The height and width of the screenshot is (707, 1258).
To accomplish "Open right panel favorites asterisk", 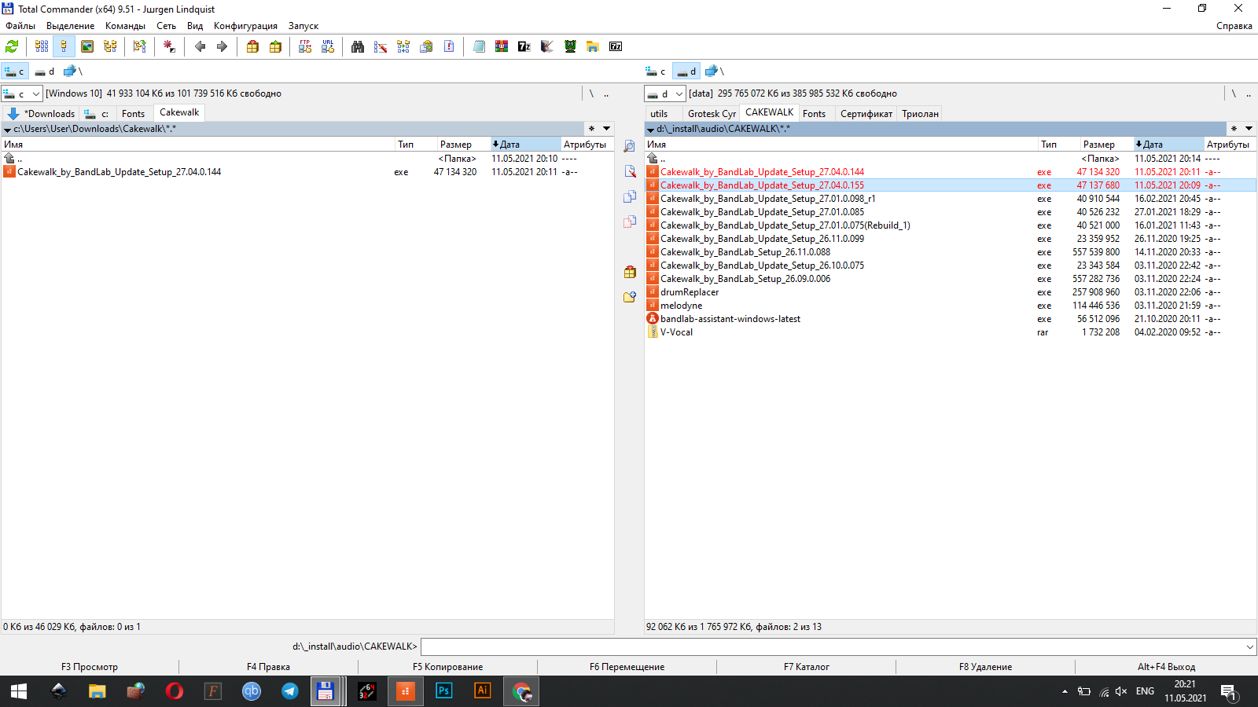I will 1234,128.
